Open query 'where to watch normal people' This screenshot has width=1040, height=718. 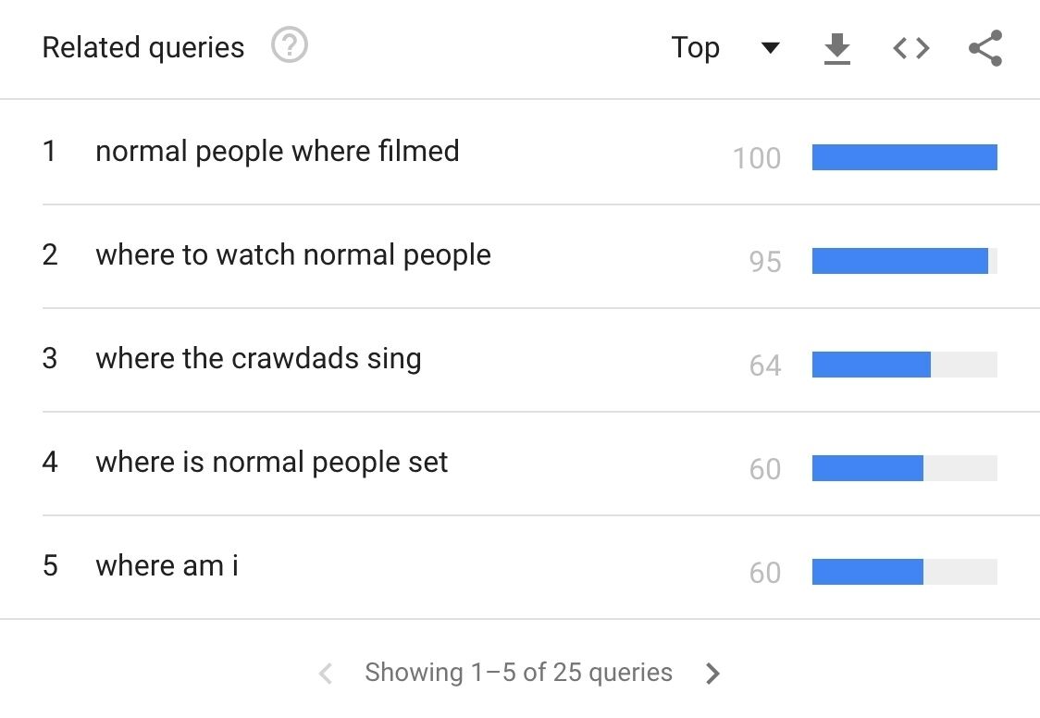pyautogui.click(x=292, y=254)
